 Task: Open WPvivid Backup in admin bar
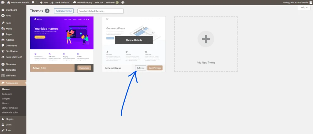(83, 2)
